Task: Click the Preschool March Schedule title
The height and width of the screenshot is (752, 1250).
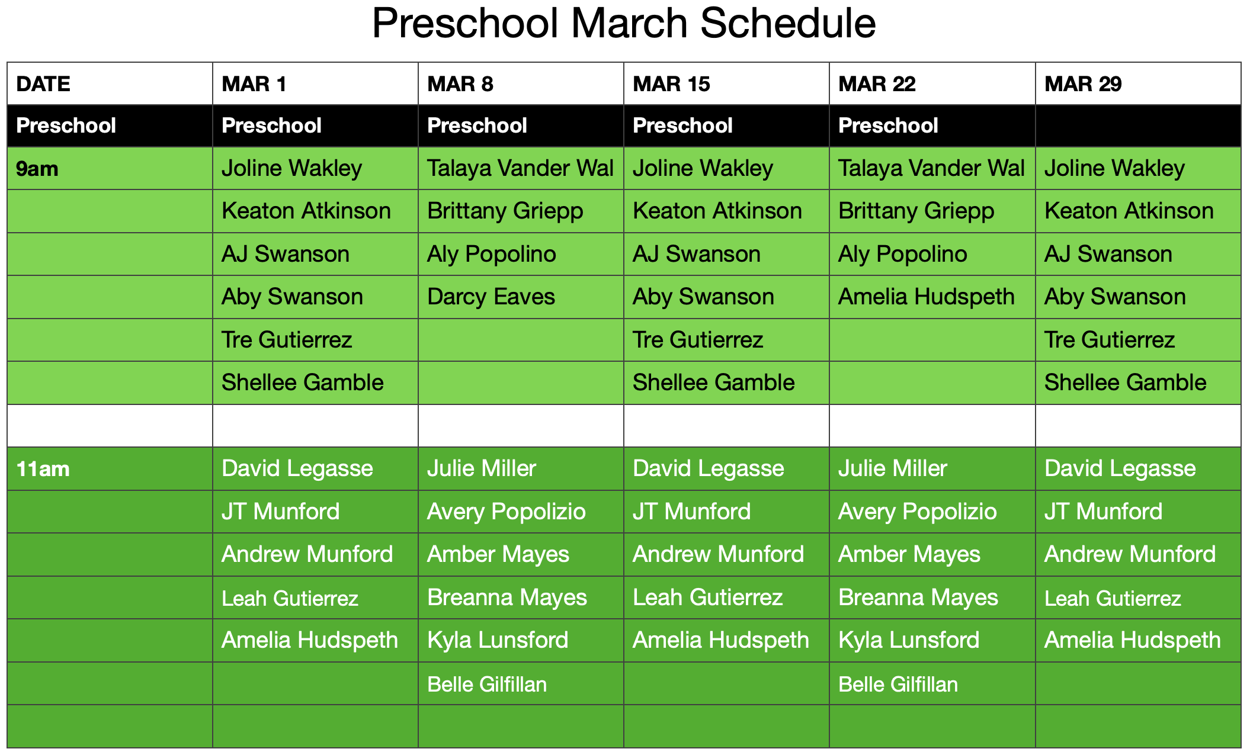Action: tap(624, 24)
